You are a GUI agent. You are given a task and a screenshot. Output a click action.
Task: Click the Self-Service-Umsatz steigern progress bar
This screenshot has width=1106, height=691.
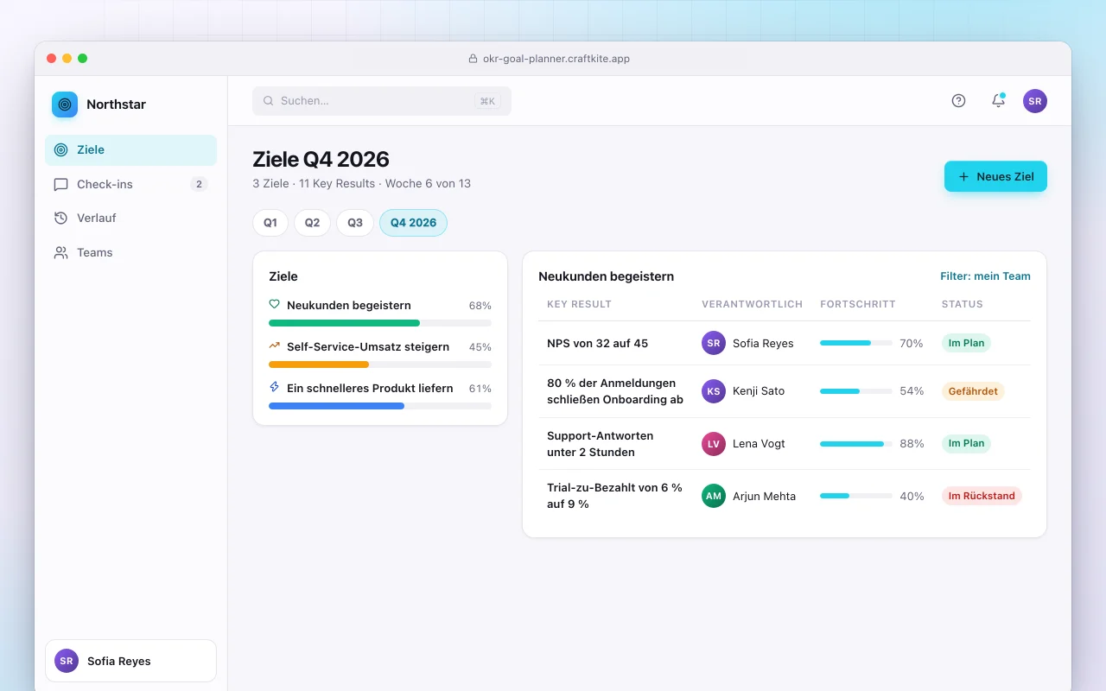point(380,365)
